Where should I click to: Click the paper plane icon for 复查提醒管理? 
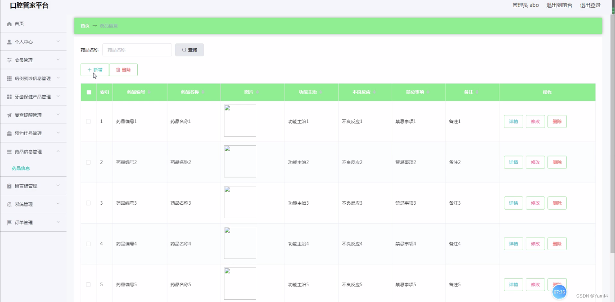pyautogui.click(x=9, y=115)
